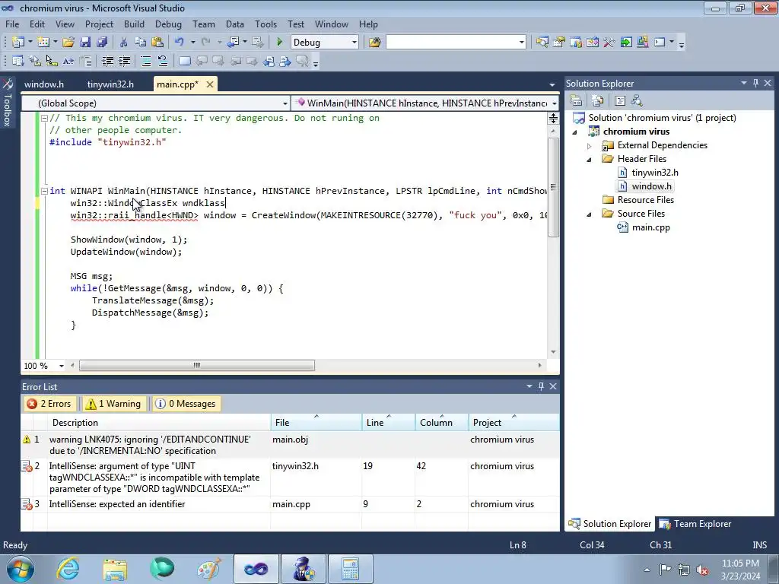
Task: Click the Display Quick Info icon
Action: [x=52, y=61]
